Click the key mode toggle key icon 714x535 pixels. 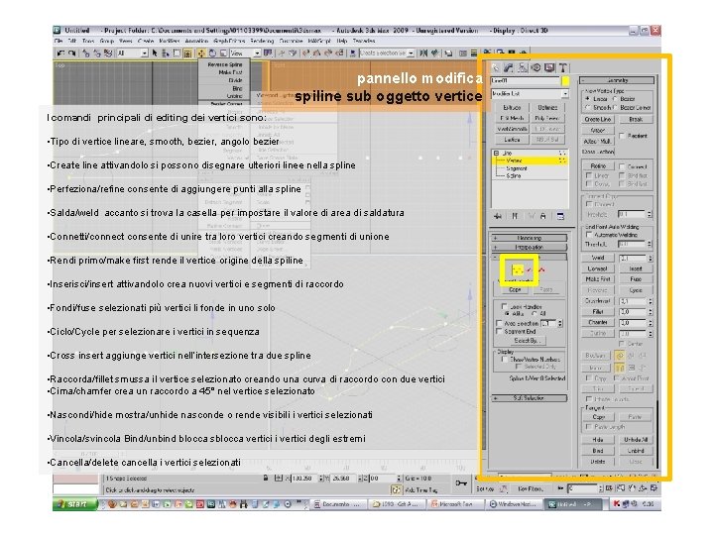click(x=461, y=483)
